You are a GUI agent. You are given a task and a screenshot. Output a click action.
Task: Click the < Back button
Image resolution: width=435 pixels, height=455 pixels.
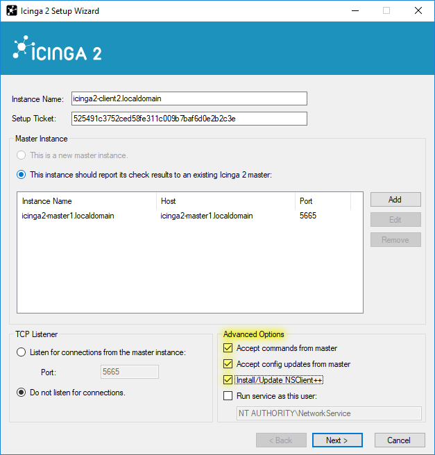281,440
